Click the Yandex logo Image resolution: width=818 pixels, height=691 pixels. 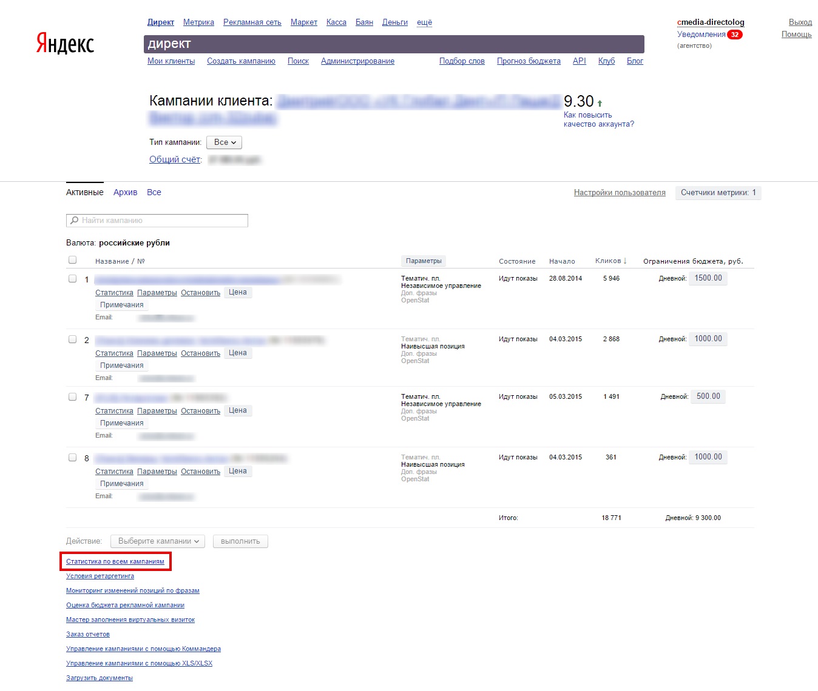pyautogui.click(x=65, y=44)
